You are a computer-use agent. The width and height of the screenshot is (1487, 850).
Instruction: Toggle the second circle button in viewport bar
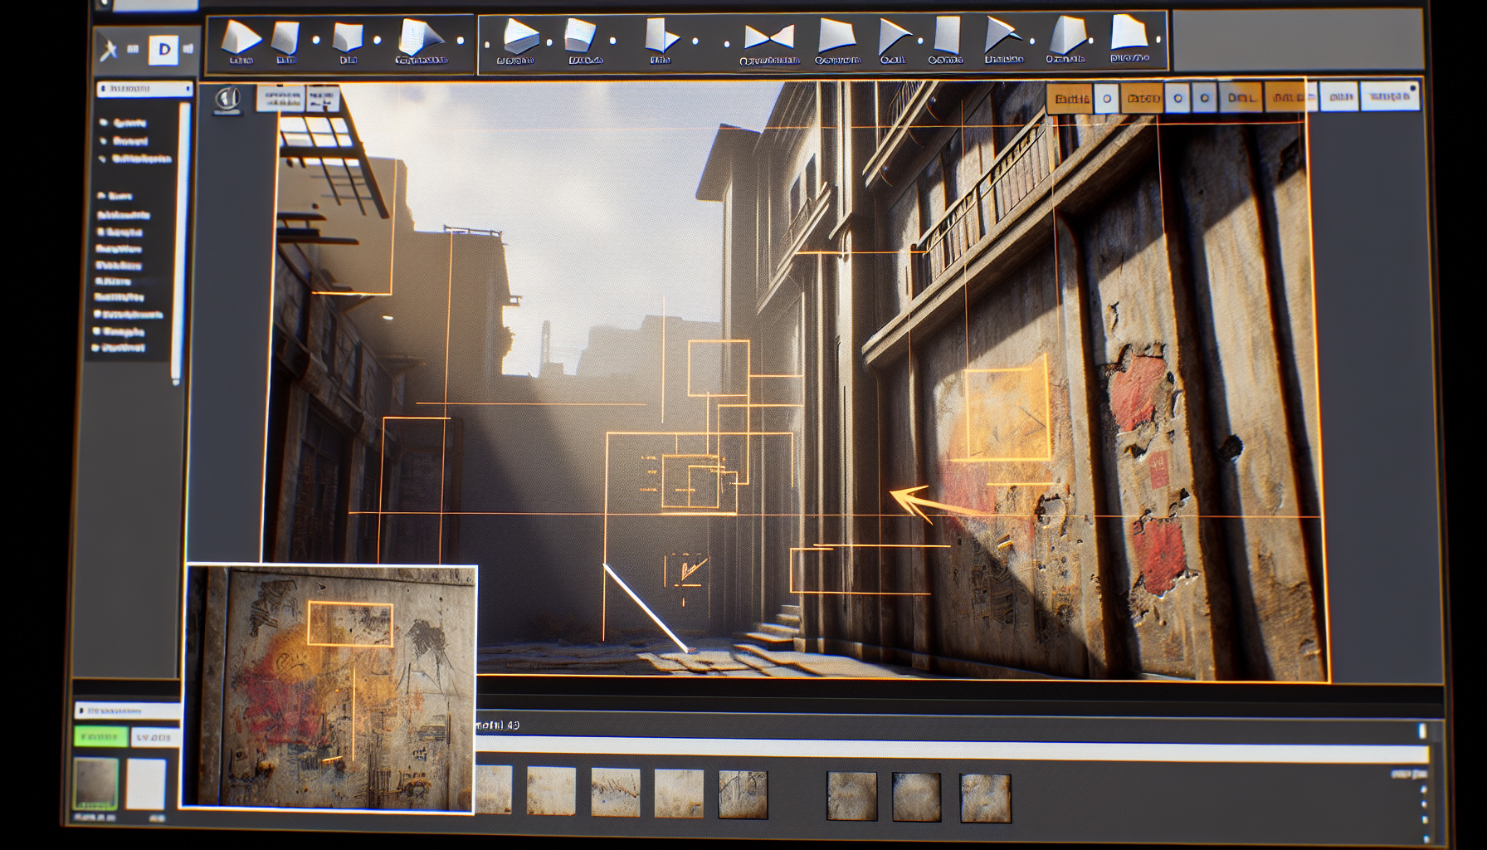tap(1177, 99)
